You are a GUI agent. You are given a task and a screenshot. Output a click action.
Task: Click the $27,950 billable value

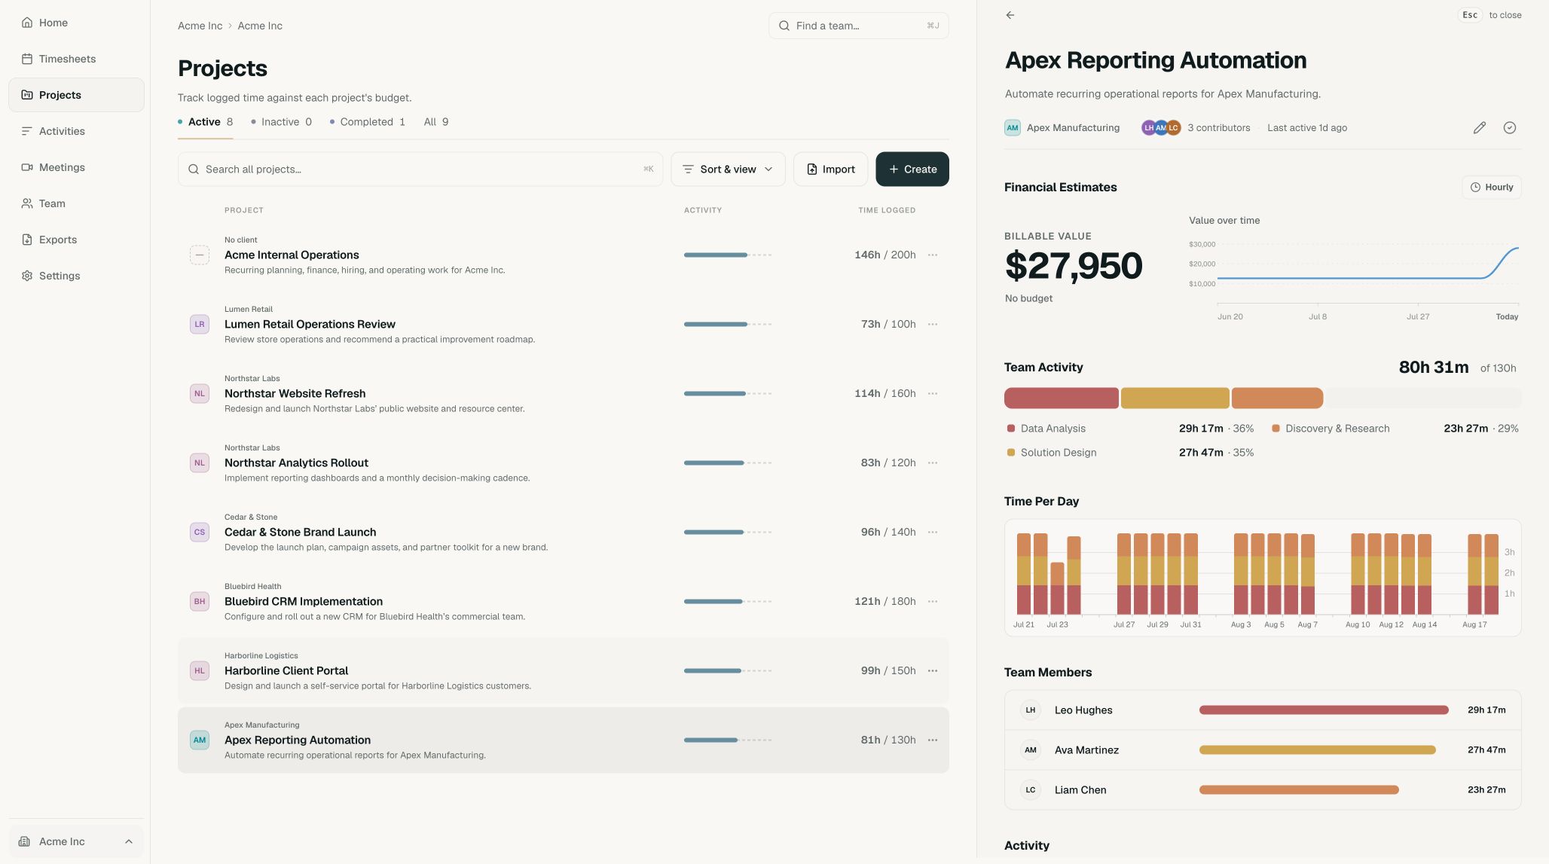(1074, 266)
